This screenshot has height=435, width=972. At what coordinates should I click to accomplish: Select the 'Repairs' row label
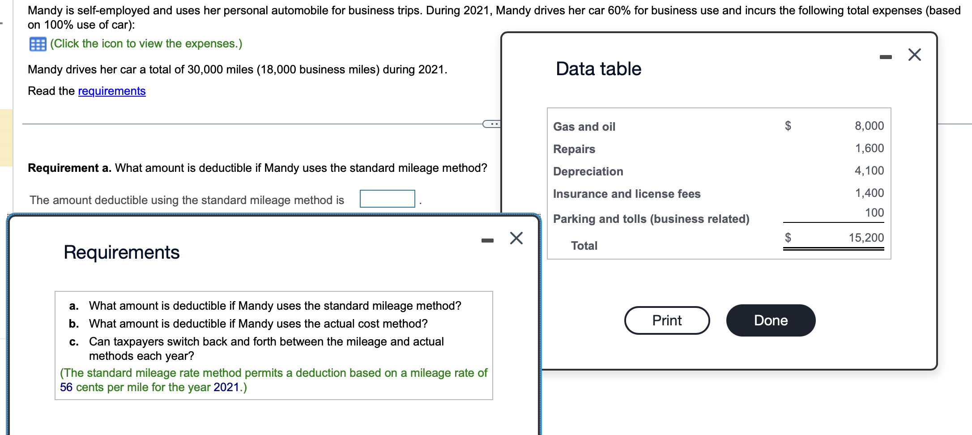(574, 149)
